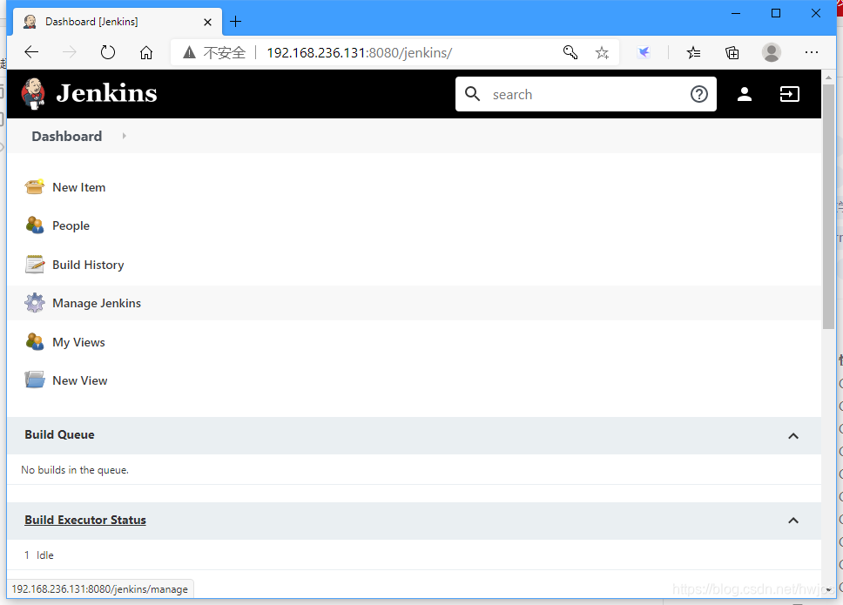Expand the Dashboard breadcrumb arrow

point(124,136)
